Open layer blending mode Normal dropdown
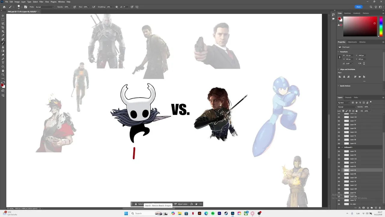 [x=346, y=107]
